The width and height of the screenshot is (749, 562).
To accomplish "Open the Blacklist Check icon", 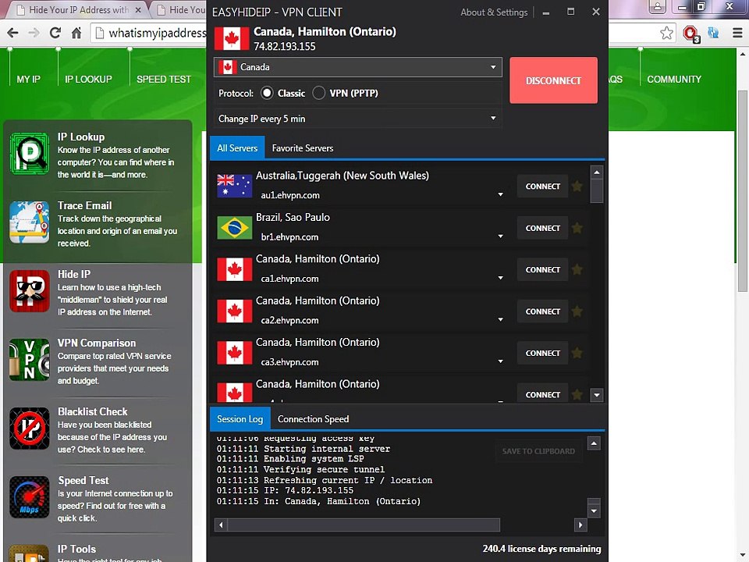I will (30, 429).
